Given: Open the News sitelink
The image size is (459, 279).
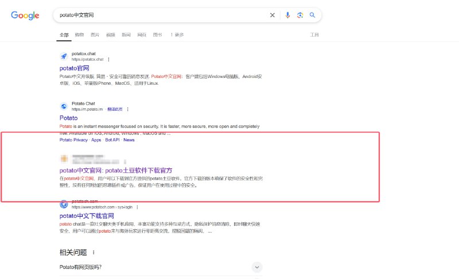Looking at the screenshot, I should [x=129, y=140].
